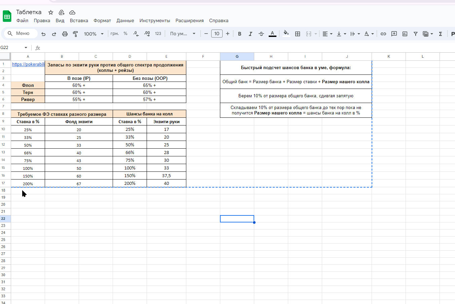Toggle strikethrough formatting
Viewport: 455px width, 304px height.
coord(261,34)
